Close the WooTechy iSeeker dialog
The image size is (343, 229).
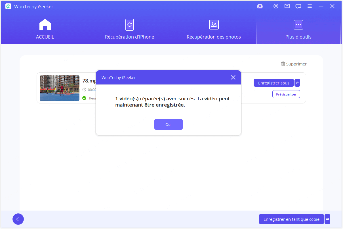(233, 77)
